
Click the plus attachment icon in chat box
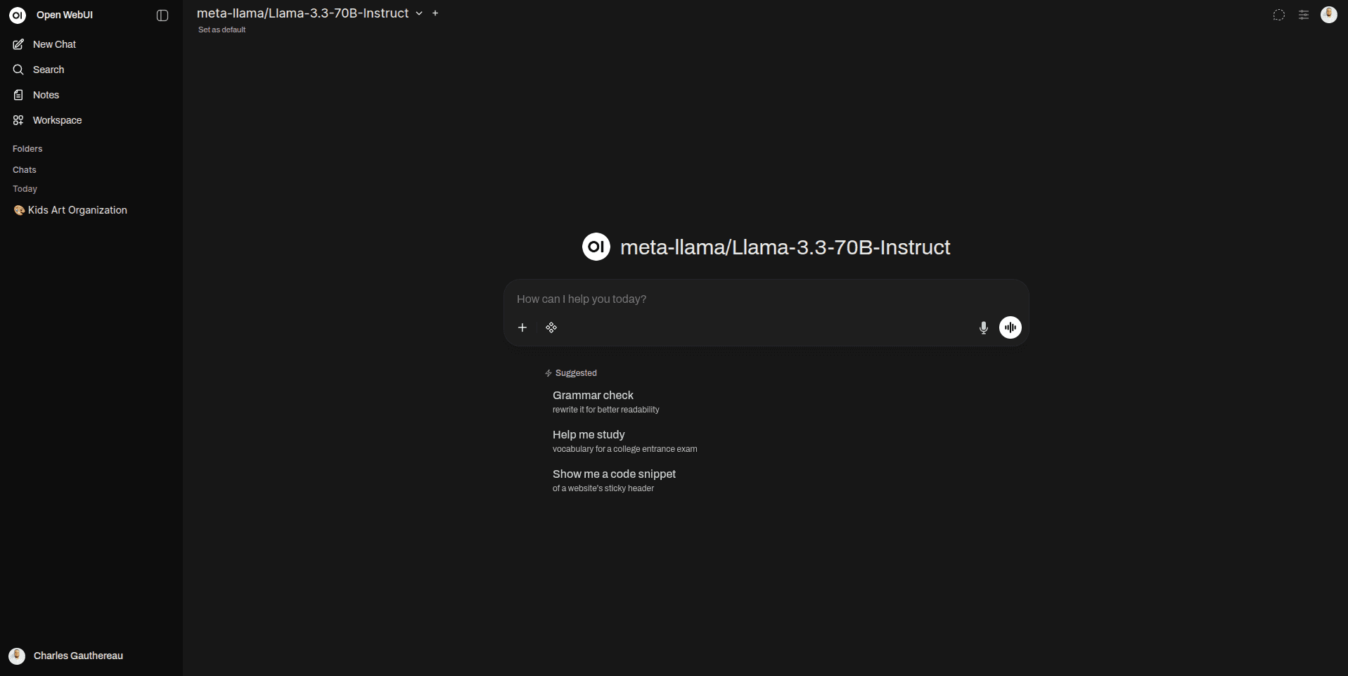tap(522, 327)
